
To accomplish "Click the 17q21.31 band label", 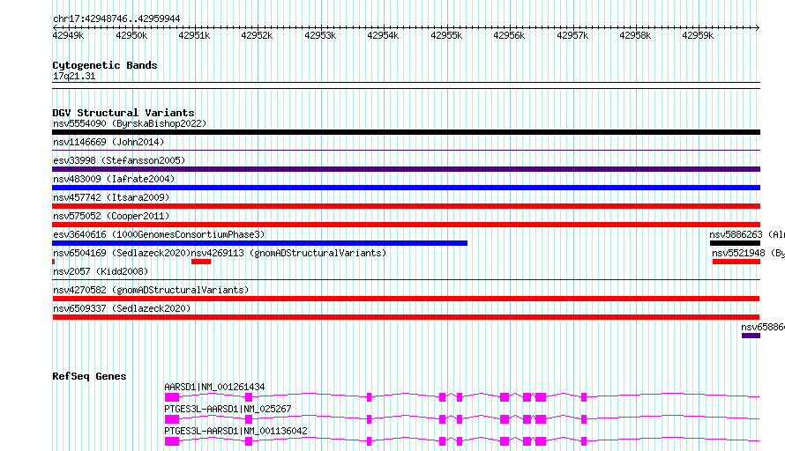I will (74, 76).
